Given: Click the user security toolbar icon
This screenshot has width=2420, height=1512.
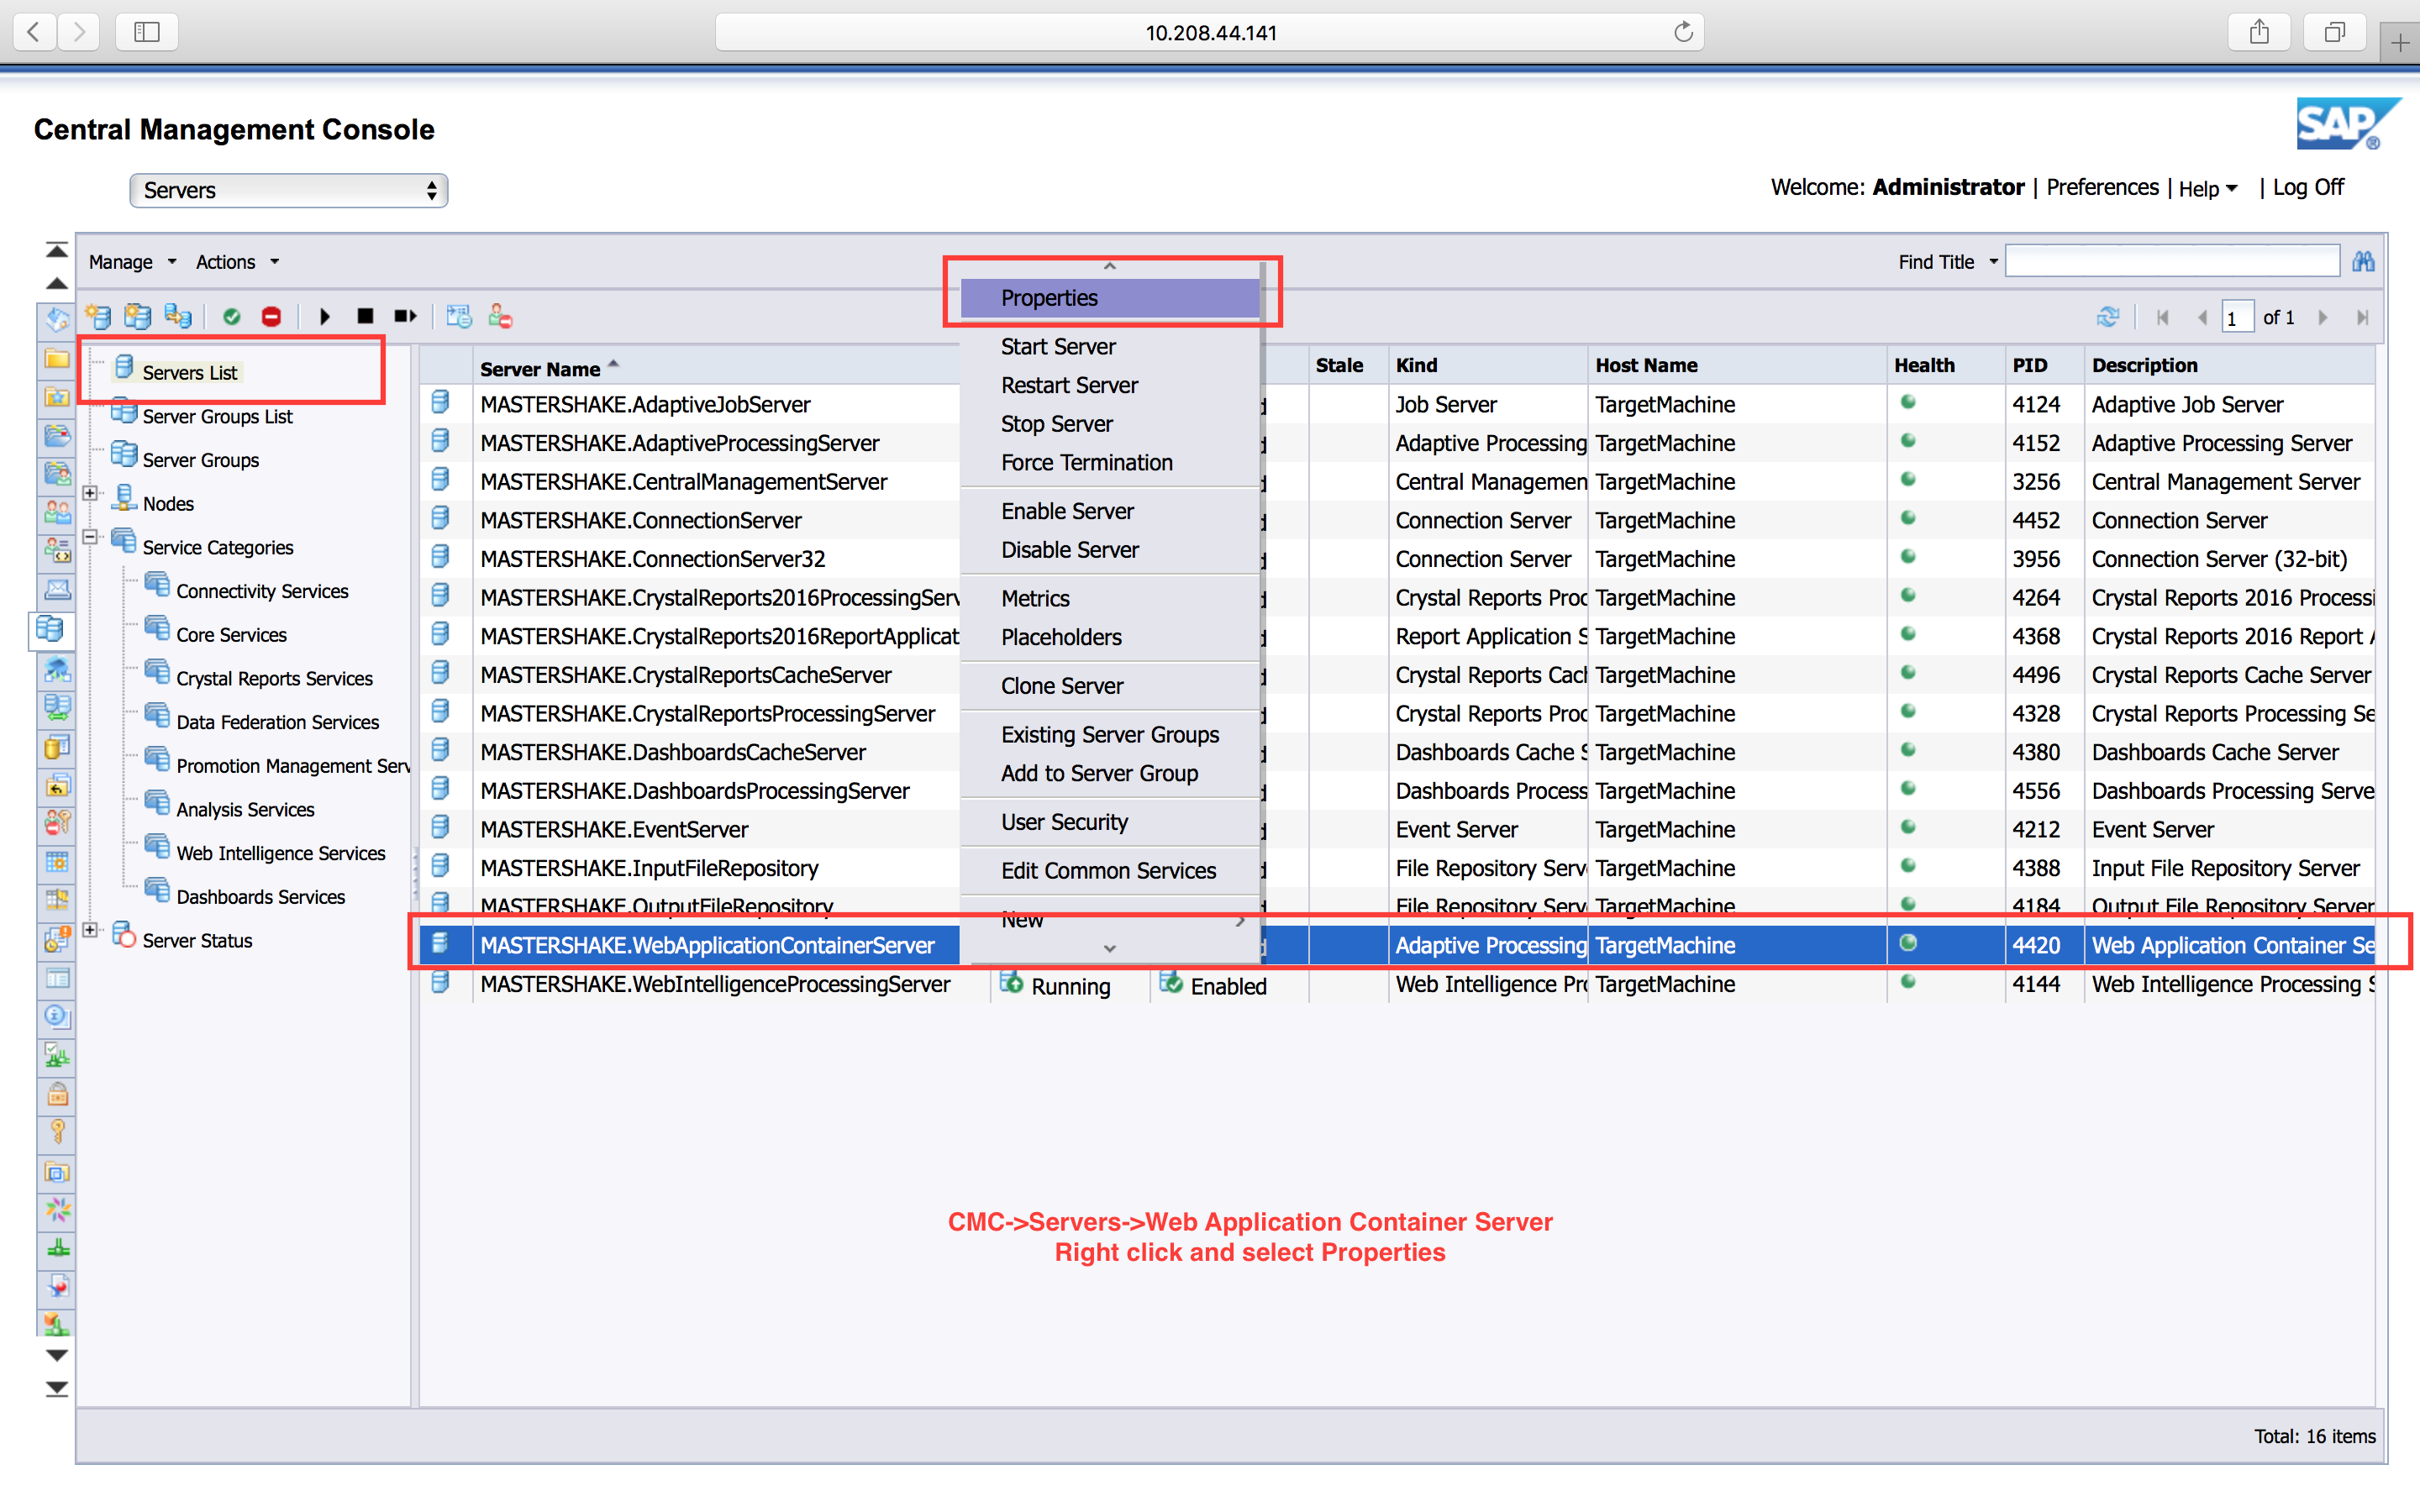Looking at the screenshot, I should [500, 317].
